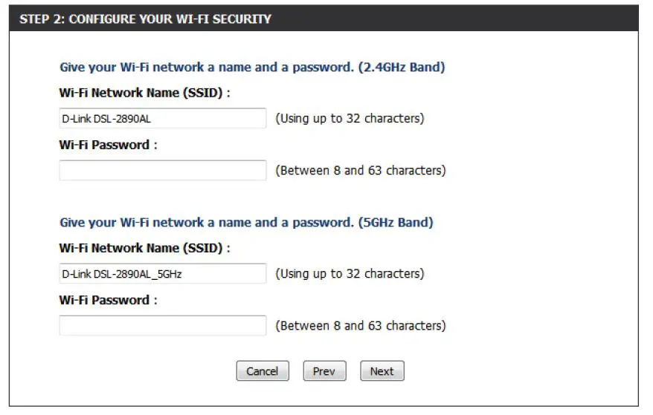
Task: Click the 5GHz 'Between 8 and 63 characters' hint
Action: click(x=361, y=325)
